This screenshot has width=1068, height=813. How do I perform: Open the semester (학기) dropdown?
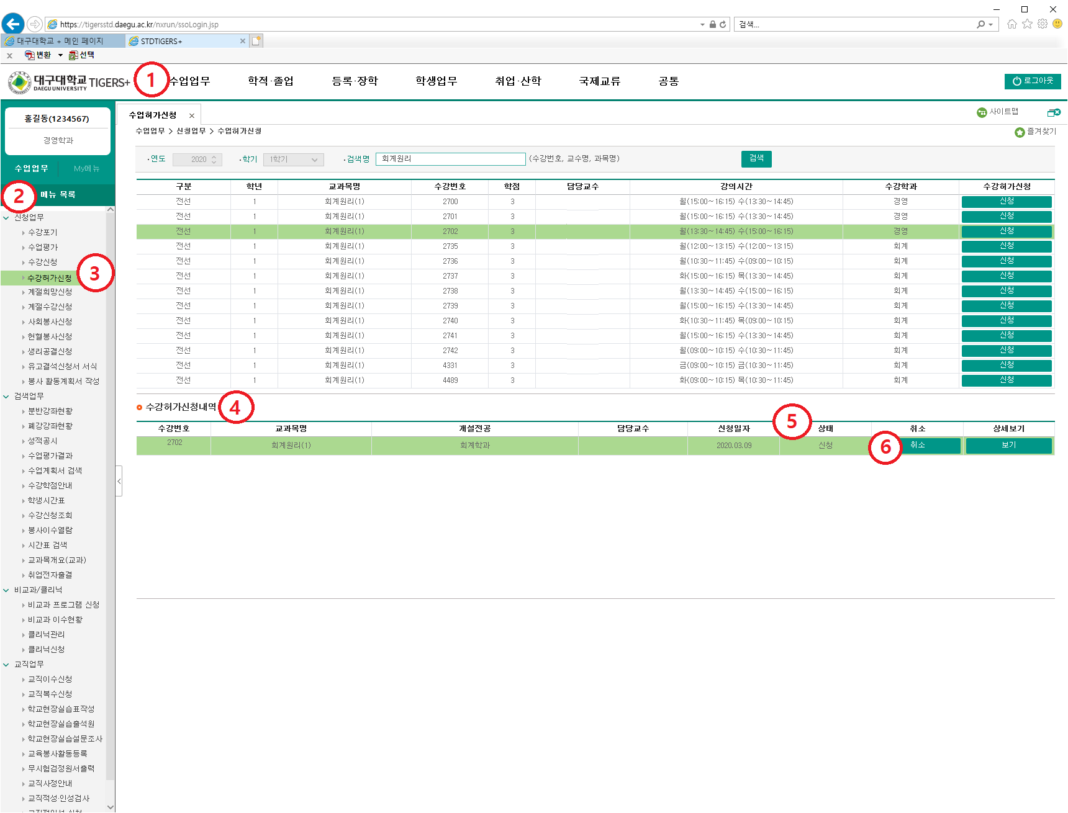tap(294, 159)
